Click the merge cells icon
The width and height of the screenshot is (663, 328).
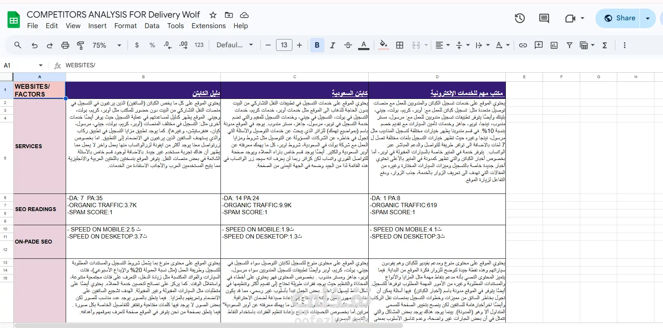click(x=416, y=45)
